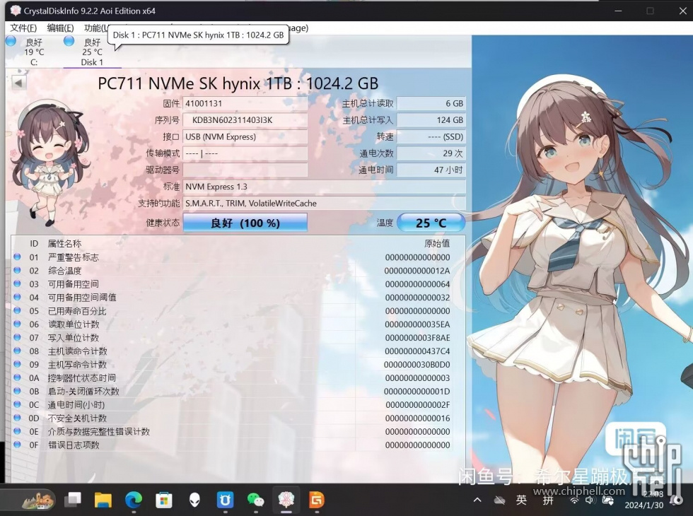The image size is (693, 516).
Task: Open the 编辑(E) menu
Action: 61,28
